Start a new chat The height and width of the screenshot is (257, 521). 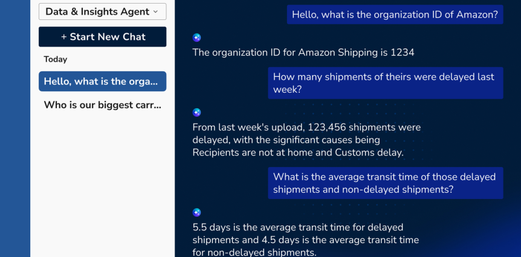pyautogui.click(x=102, y=36)
